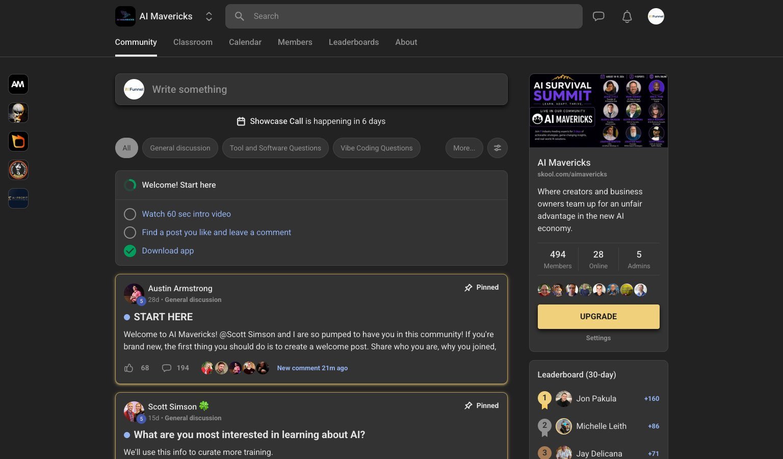This screenshot has height=459, width=783.
Task: View the 494 Members count
Action: [x=558, y=260]
